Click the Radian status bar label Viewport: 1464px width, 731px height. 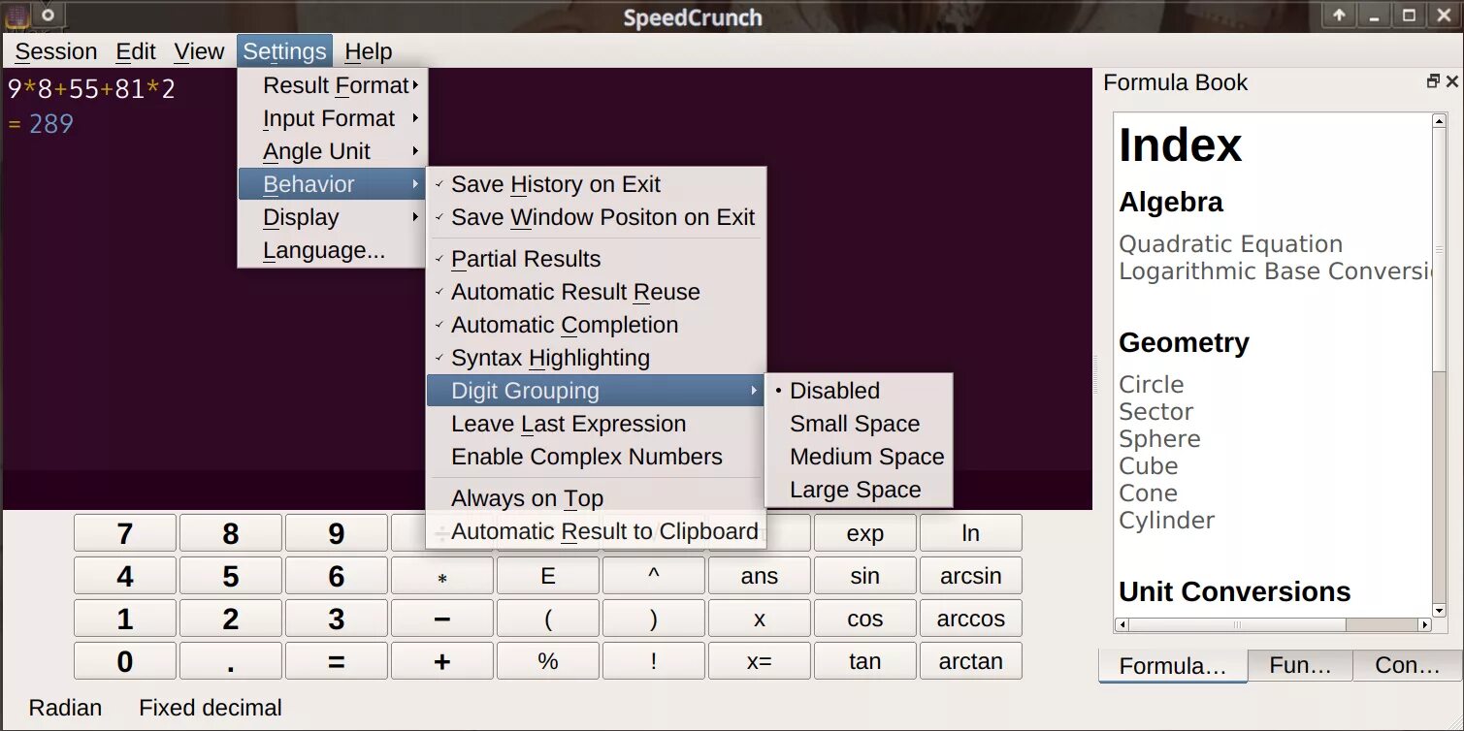pos(65,708)
